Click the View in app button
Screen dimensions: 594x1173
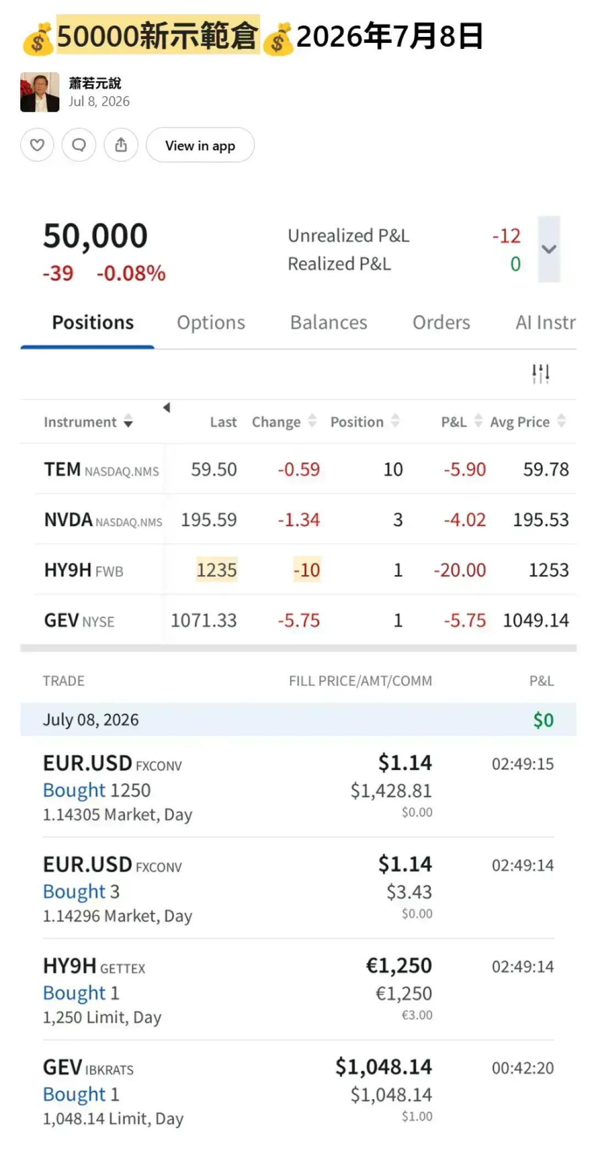(200, 145)
